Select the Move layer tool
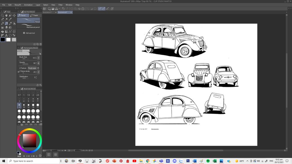292x164 pixels. coord(14,15)
